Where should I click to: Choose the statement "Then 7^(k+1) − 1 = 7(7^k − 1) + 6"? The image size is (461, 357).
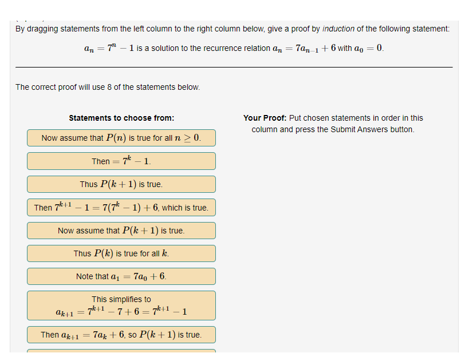coord(121,207)
